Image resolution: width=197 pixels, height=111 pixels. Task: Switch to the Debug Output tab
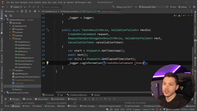(x=42, y=99)
